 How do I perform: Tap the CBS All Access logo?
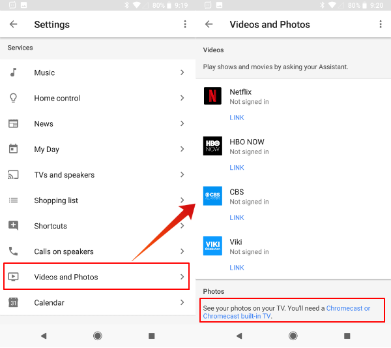coord(212,196)
